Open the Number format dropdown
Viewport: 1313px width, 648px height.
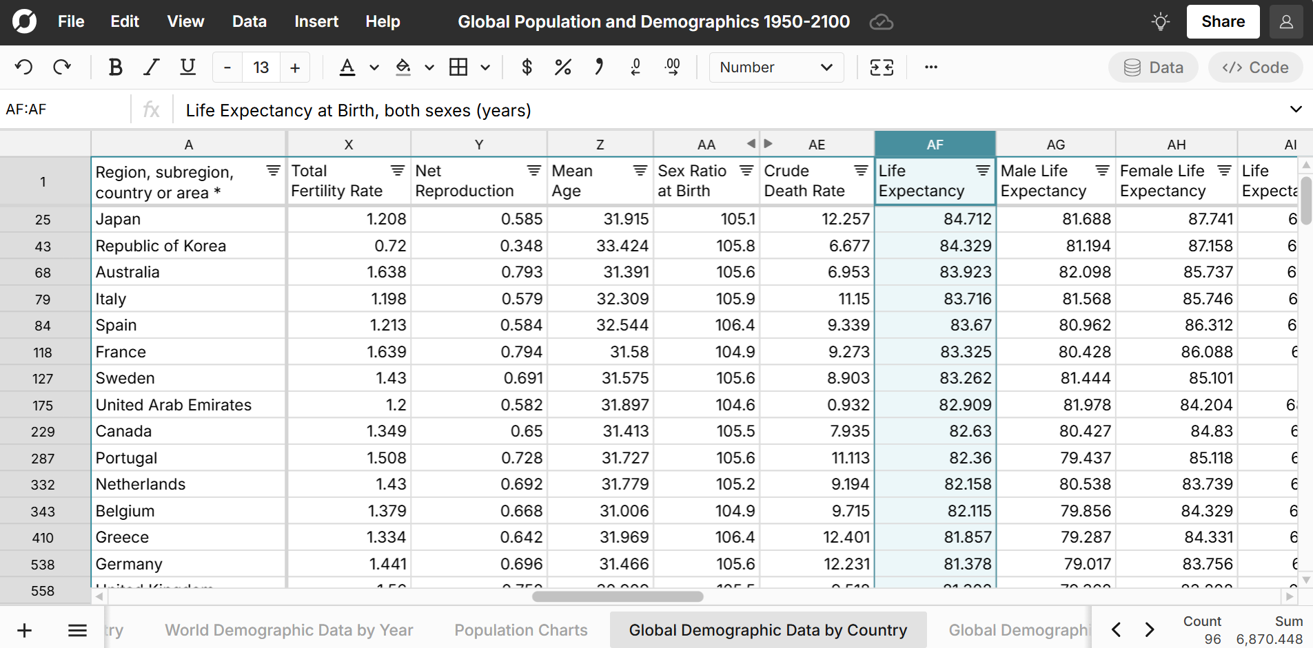coord(775,67)
